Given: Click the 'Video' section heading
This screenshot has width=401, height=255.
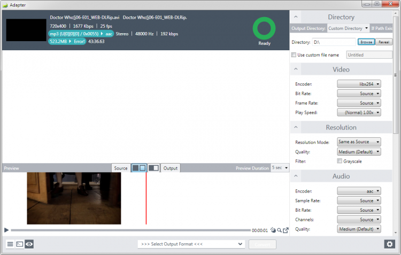Looking at the screenshot, I should click(x=341, y=69).
